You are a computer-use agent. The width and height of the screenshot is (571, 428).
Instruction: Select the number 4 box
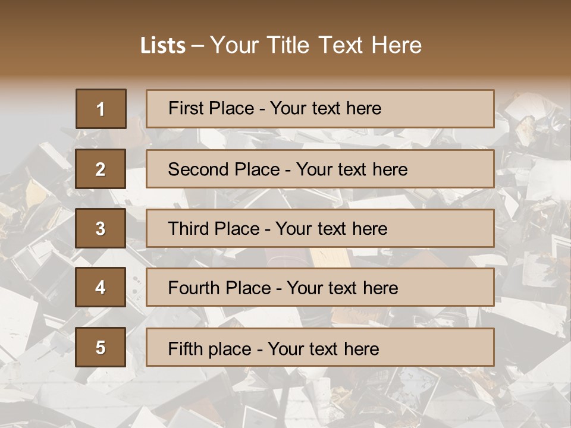point(101,287)
